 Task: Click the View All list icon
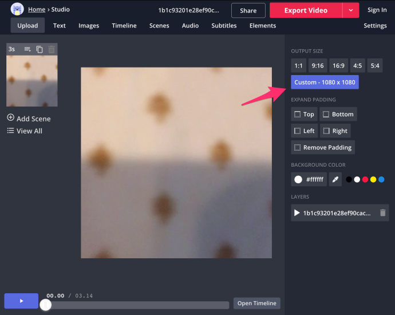pos(10,131)
